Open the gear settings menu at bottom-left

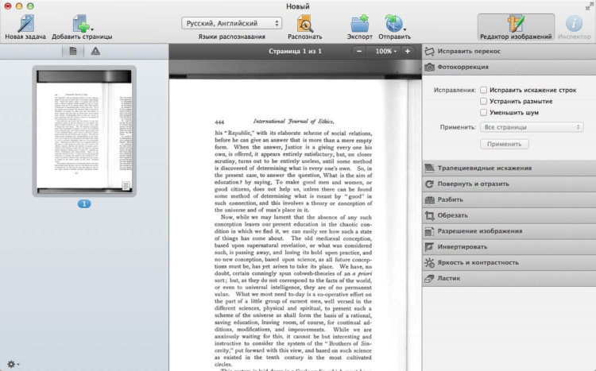coord(13,364)
